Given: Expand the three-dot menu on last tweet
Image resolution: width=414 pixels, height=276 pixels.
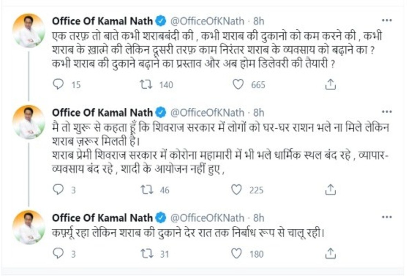Looking at the screenshot, I should pos(387,217).
